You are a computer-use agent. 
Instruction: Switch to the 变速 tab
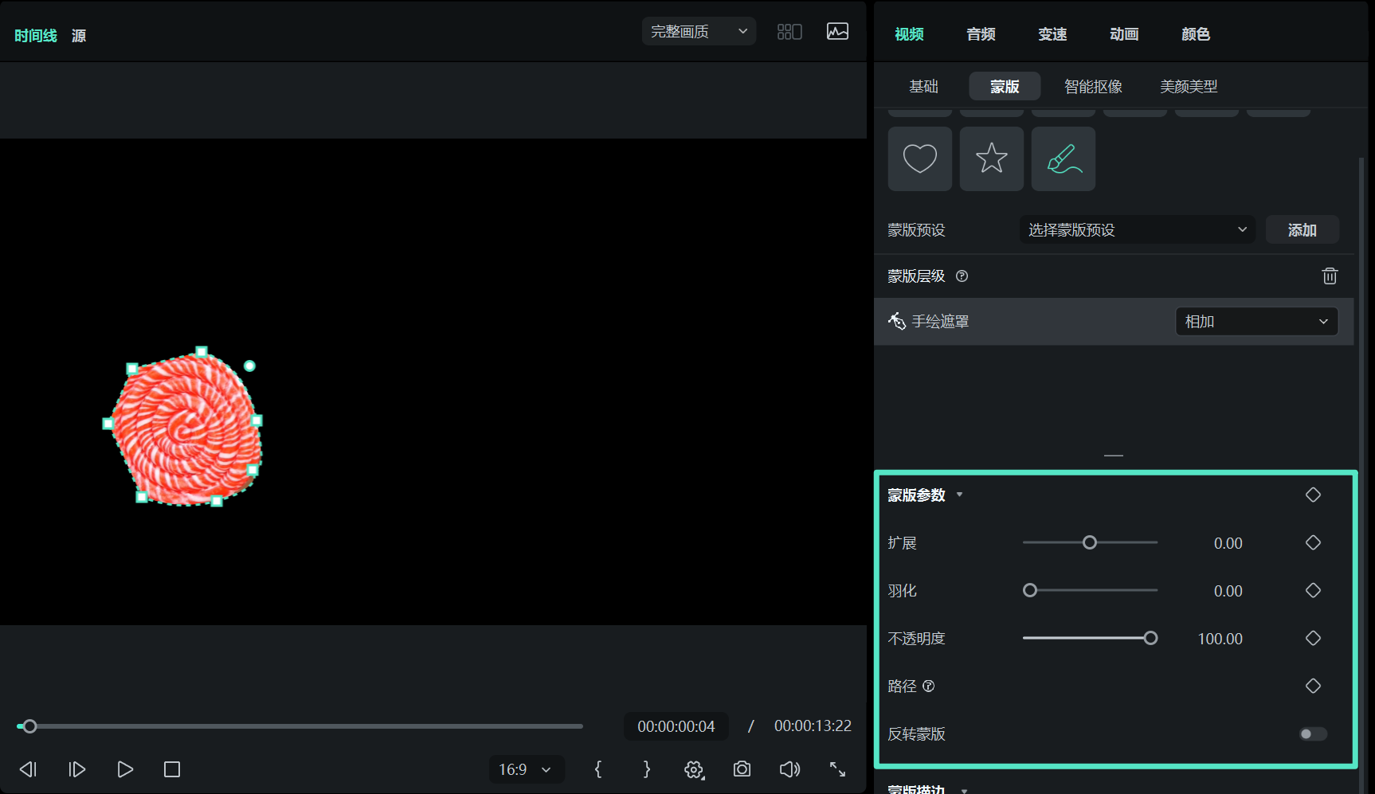coord(1052,34)
